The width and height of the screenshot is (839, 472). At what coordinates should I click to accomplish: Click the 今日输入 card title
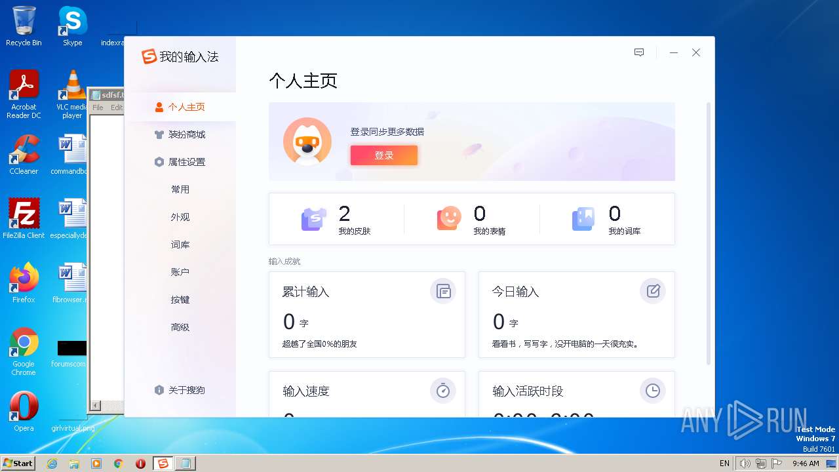pyautogui.click(x=516, y=292)
